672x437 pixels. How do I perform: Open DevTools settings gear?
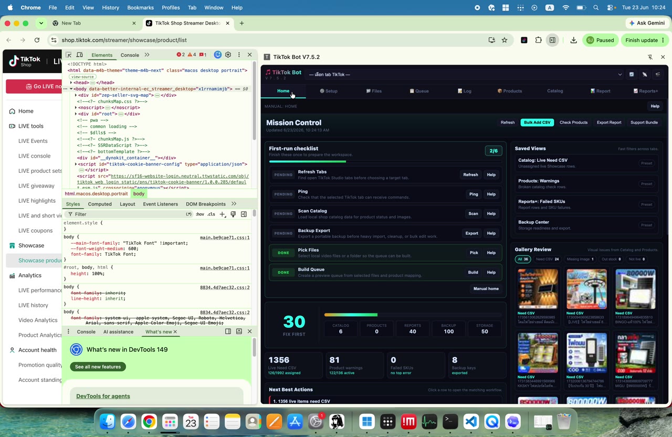click(228, 55)
